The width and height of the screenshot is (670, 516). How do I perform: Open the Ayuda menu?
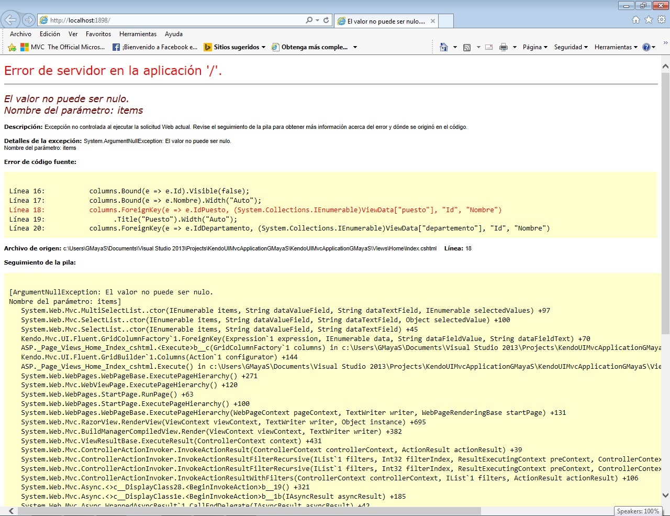coord(174,34)
